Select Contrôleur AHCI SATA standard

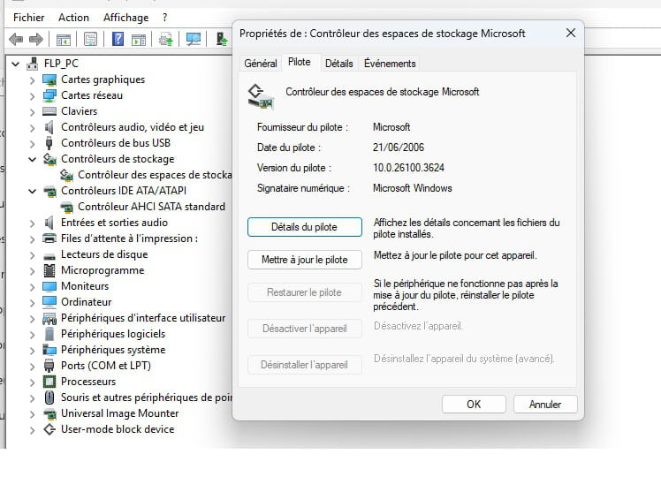pos(151,207)
